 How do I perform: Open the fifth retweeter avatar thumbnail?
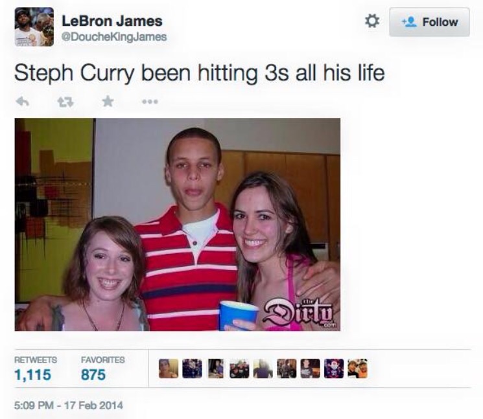tap(263, 368)
